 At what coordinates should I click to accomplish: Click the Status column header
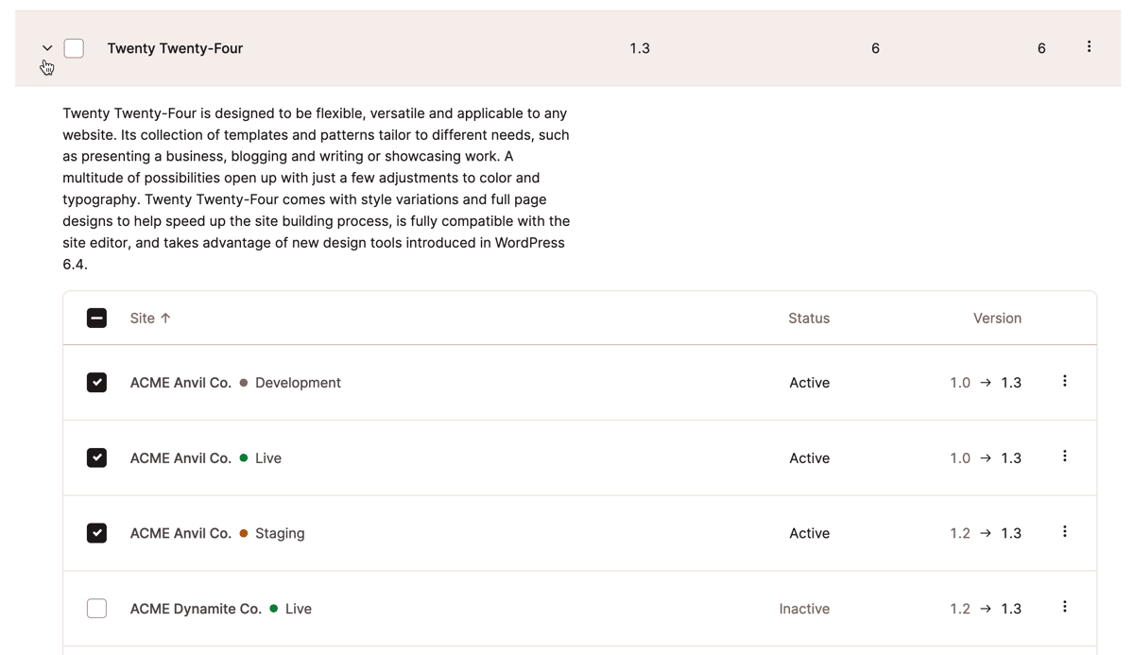tap(808, 319)
